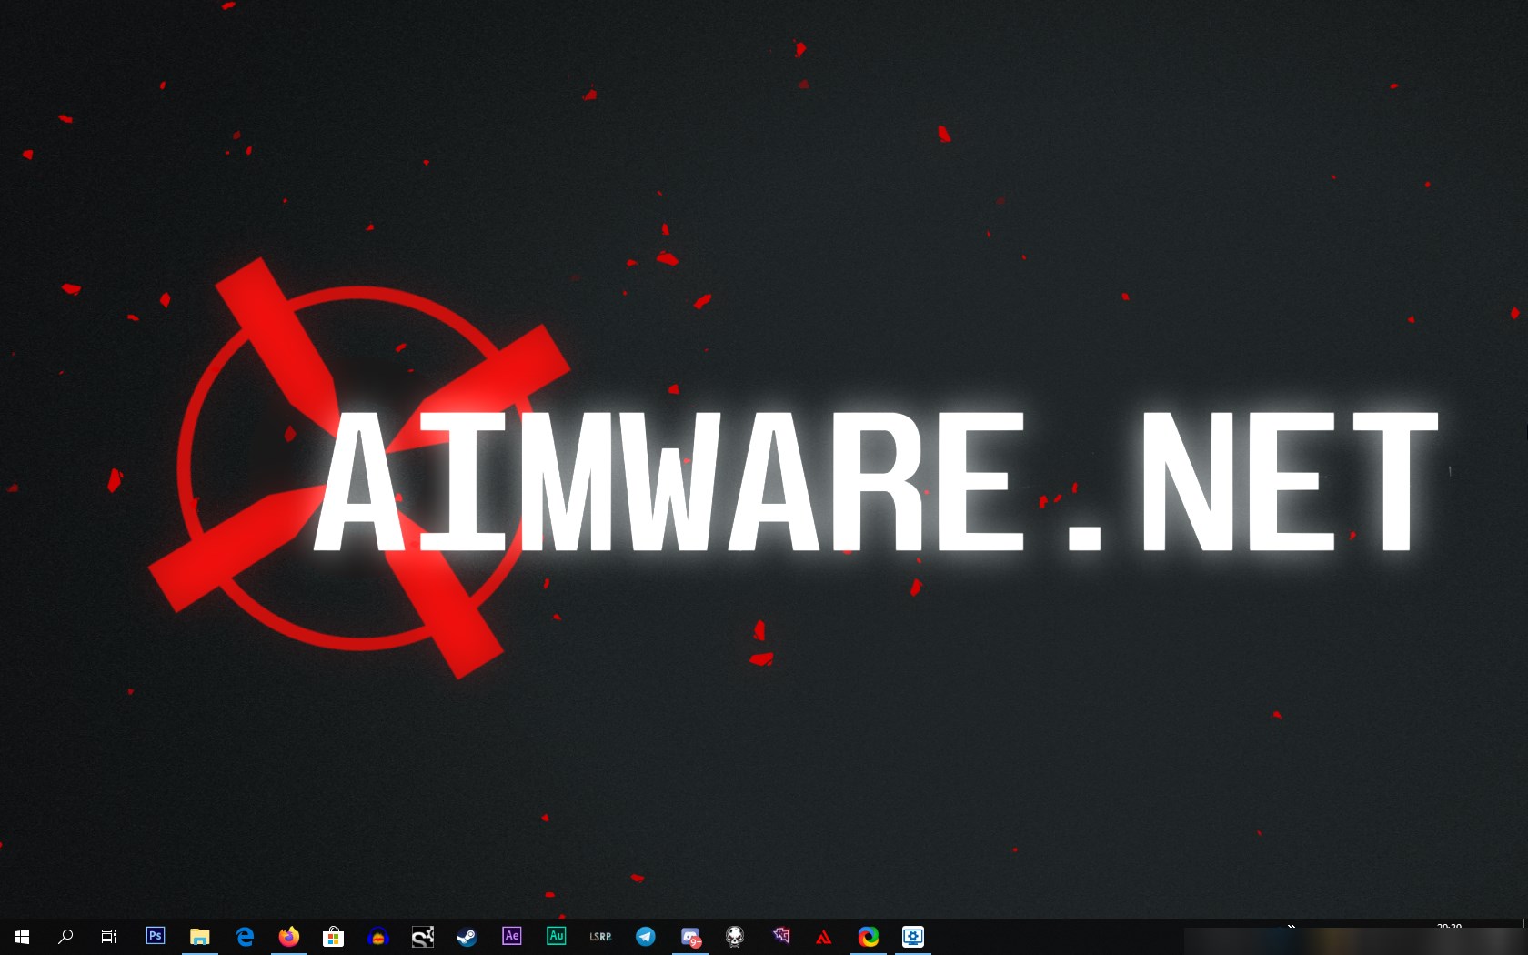Launch Microsoft Edge from the taskbar
Screen dimensions: 1528x955
(245, 937)
